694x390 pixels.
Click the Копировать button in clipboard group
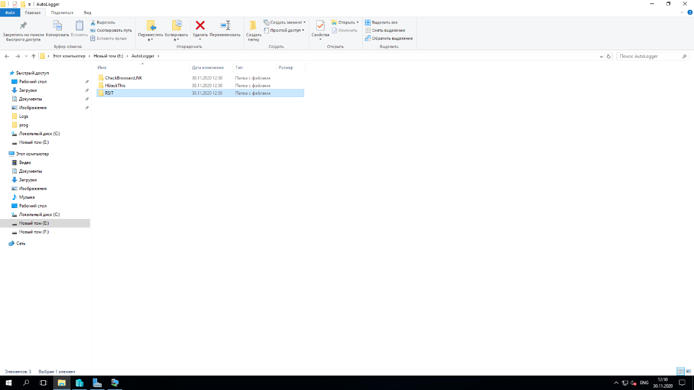coord(57,29)
